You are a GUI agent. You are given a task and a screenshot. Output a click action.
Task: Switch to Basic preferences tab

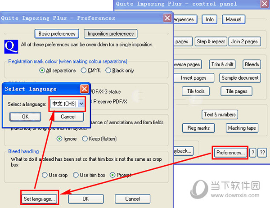tap(57, 34)
